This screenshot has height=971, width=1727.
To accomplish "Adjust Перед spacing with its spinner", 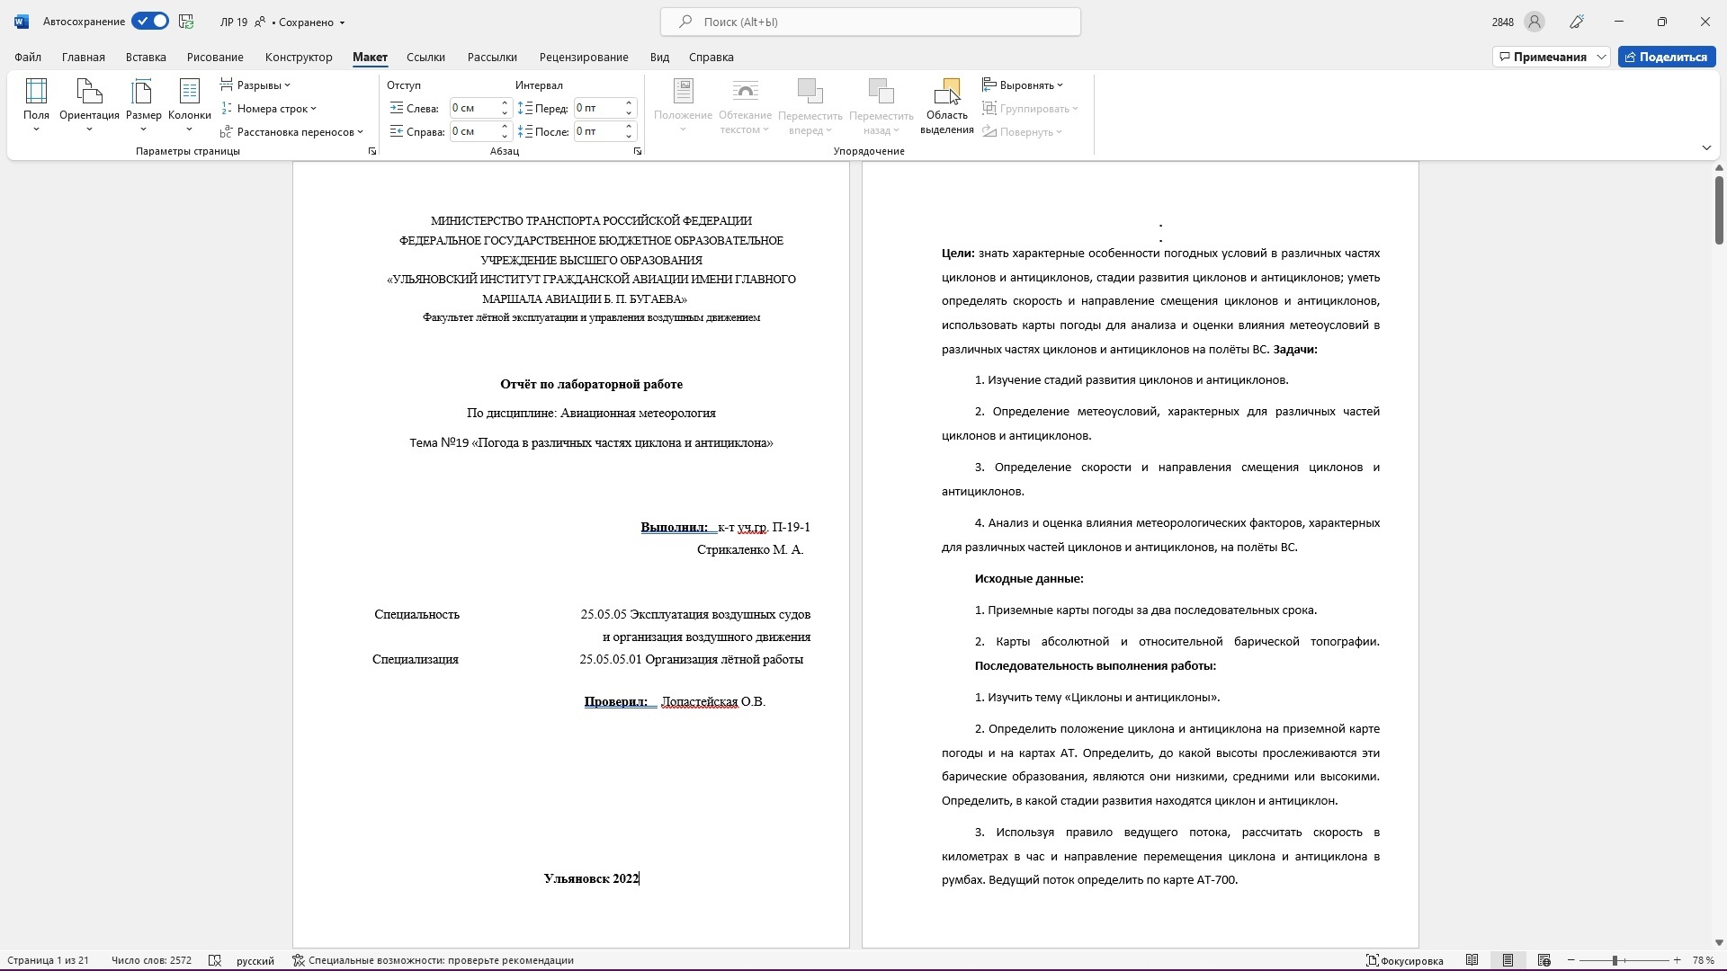I will (629, 109).
